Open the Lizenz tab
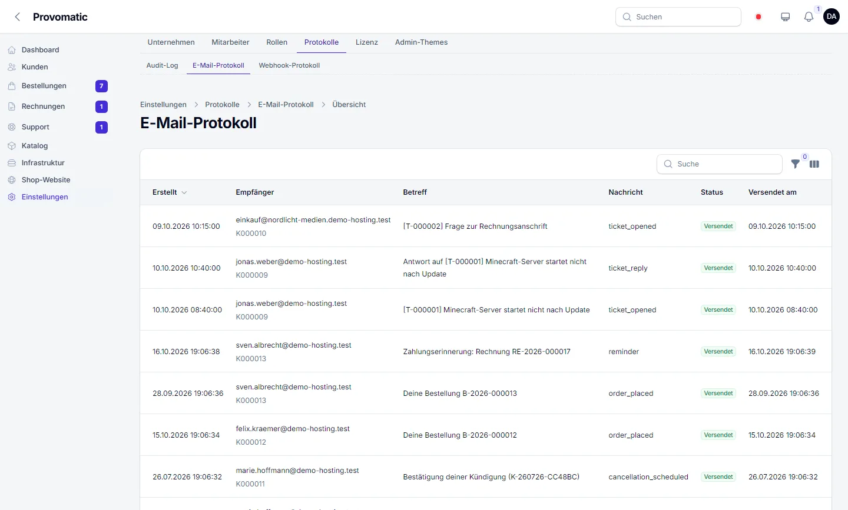Image resolution: width=848 pixels, height=510 pixels. point(367,42)
